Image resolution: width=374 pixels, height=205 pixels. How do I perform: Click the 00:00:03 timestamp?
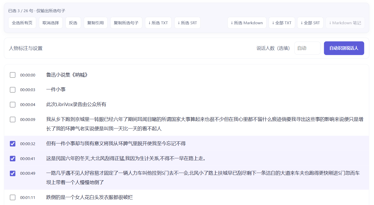coord(28,90)
